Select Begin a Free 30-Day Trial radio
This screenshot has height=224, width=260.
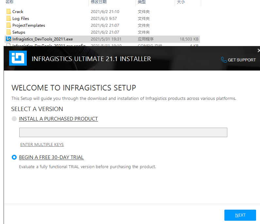pyautogui.click(x=14, y=157)
